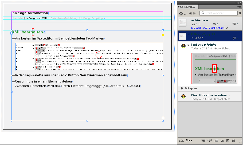This screenshot has height=145, width=243.
Task: Click the bold 'xml-features' title
Action: (200, 20)
